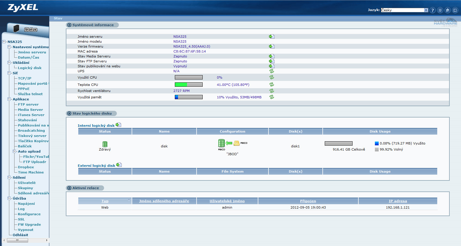The width and height of the screenshot is (461, 246).
Task: Click the home icon in header
Action: point(448,10)
